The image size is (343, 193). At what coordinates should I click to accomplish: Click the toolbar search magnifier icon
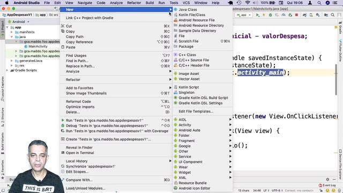point(332,15)
